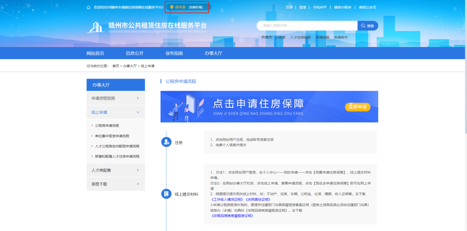Click the 登录 link at top
The height and width of the screenshot is (231, 467).
point(303,7)
